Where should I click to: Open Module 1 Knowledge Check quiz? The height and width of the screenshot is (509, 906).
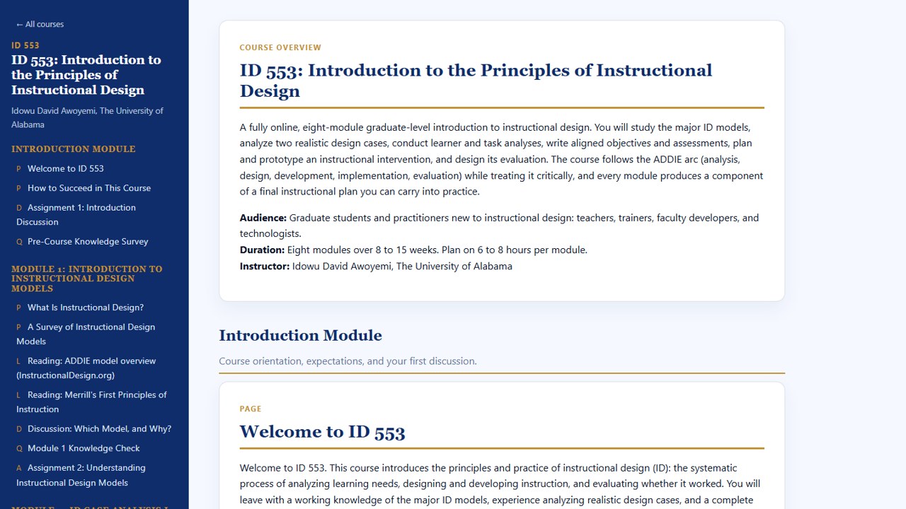(78, 448)
